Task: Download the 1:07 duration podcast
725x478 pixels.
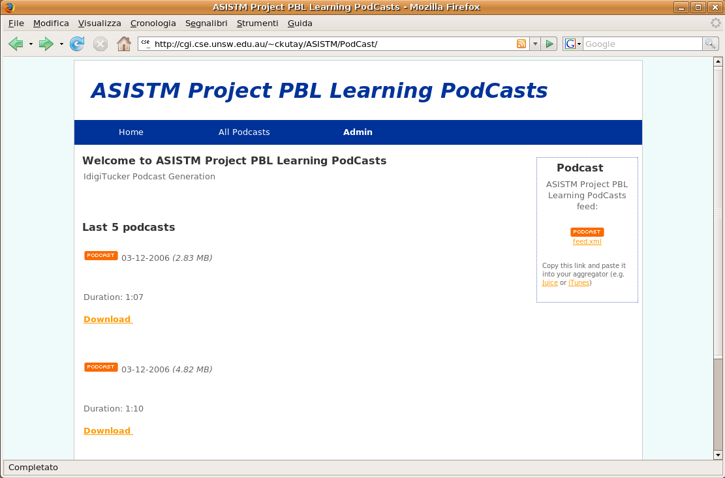Action: pyautogui.click(x=106, y=319)
